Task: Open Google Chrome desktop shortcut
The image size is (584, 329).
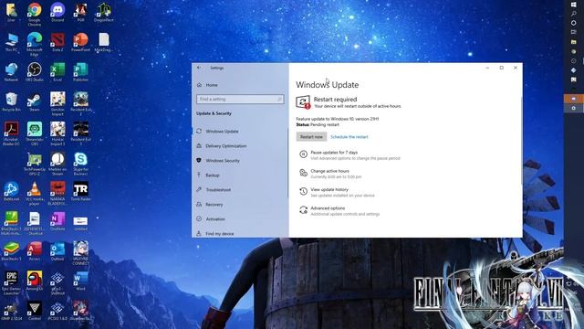Action: point(35,15)
